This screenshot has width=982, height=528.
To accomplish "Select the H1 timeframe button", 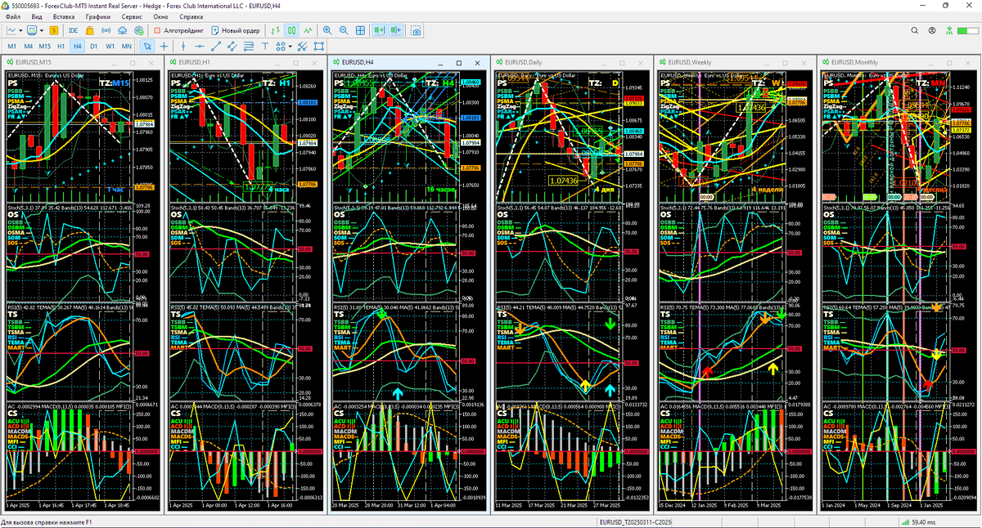I will [x=61, y=47].
